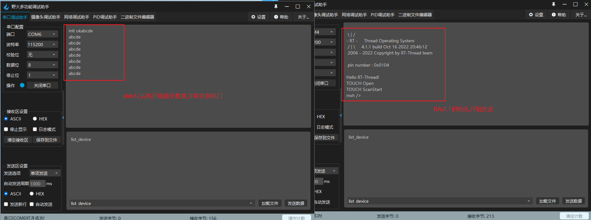The width and height of the screenshot is (591, 220).
Task: Click left window receive area text
Action: [x=189, y=76]
